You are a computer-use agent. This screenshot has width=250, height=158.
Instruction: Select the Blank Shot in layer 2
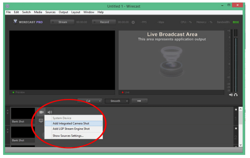tap(23, 134)
